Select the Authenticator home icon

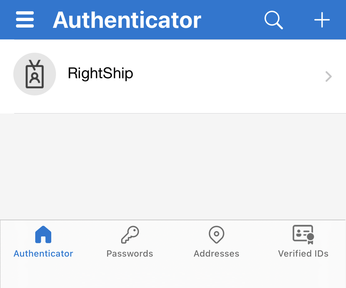[x=43, y=234]
